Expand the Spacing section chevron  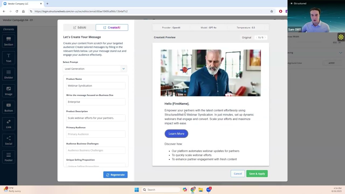point(341,53)
